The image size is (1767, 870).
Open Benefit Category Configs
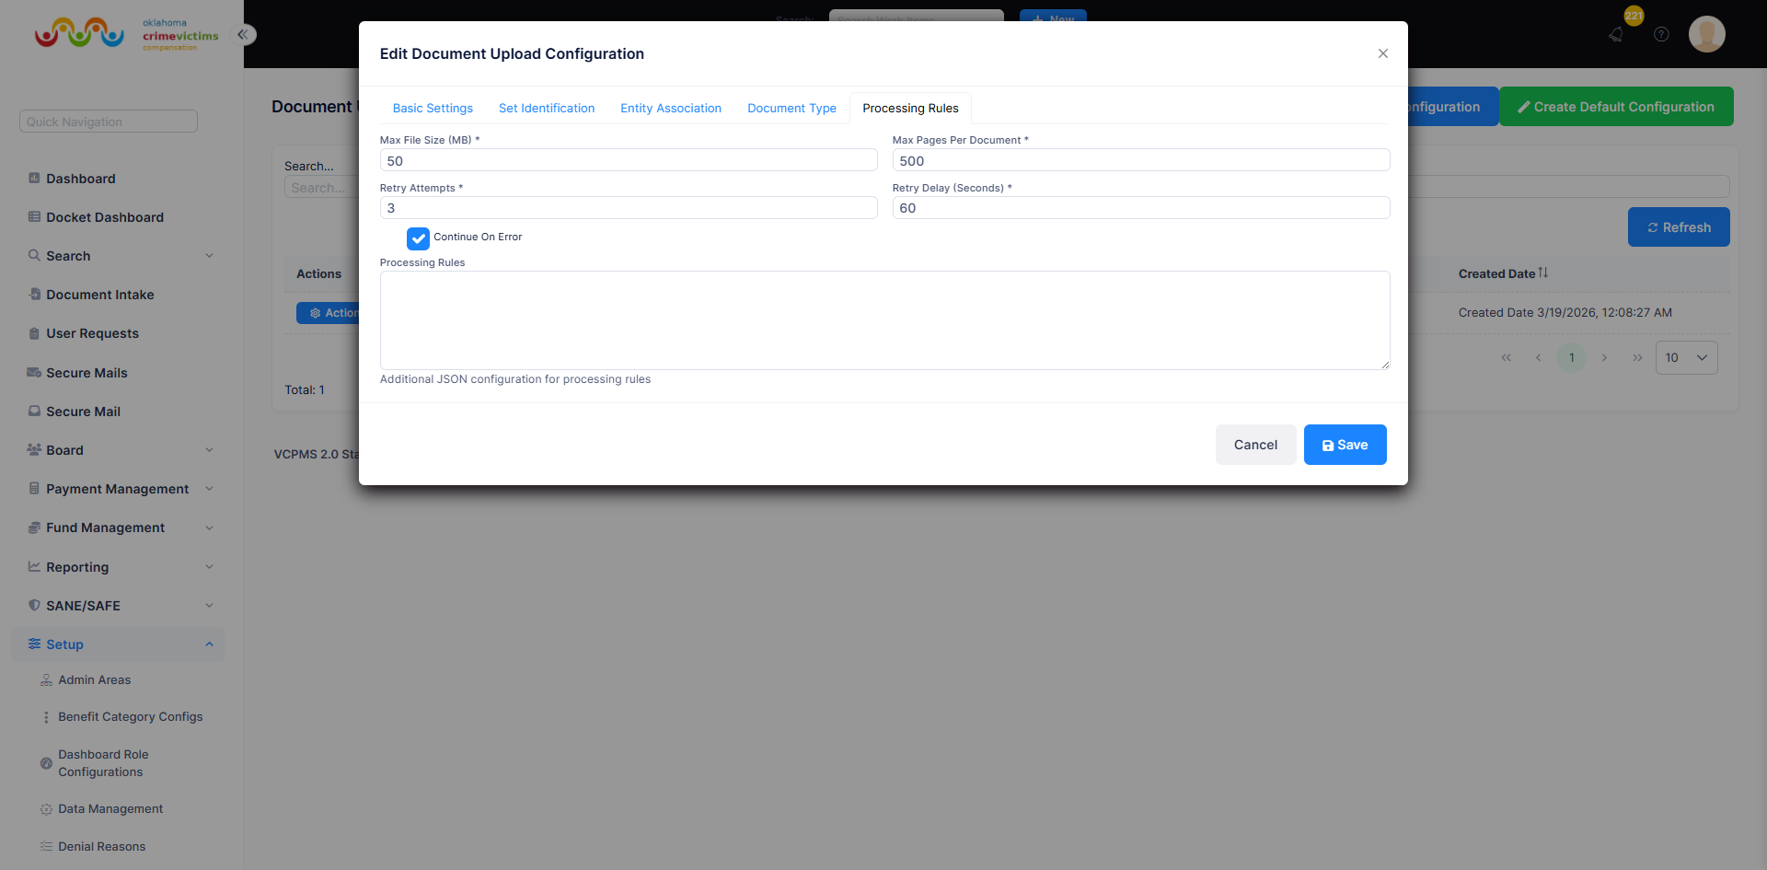click(x=130, y=716)
